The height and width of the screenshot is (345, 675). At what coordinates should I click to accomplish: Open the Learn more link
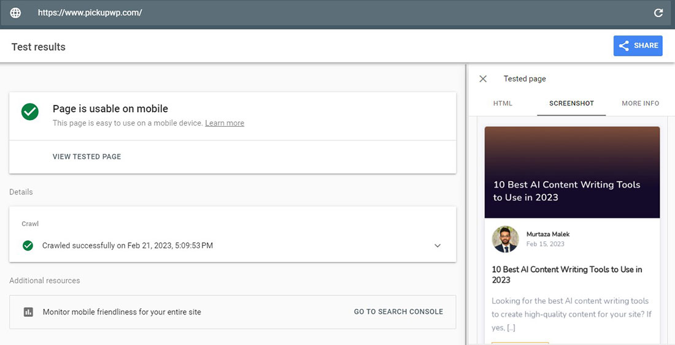click(x=225, y=123)
